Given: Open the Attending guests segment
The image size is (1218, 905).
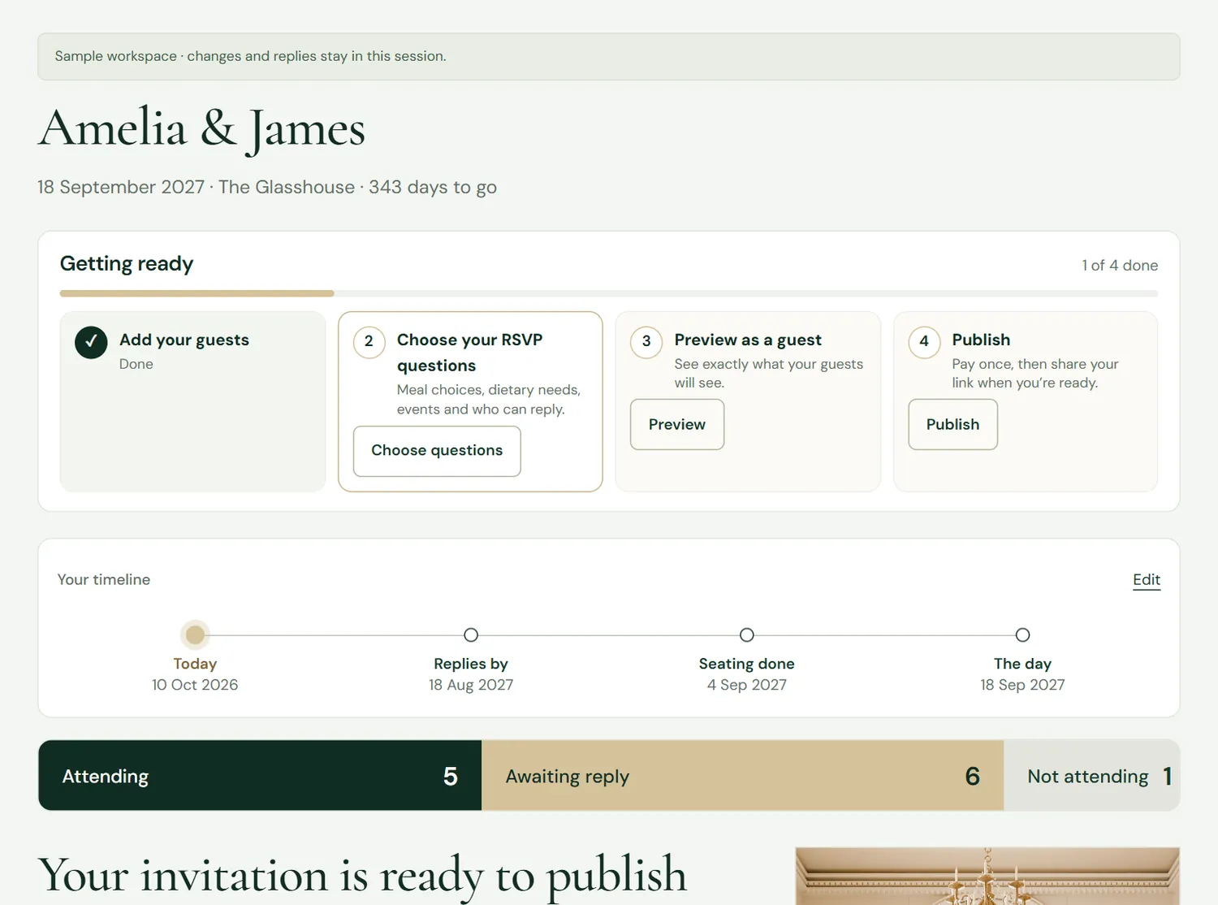Looking at the screenshot, I should (x=260, y=776).
